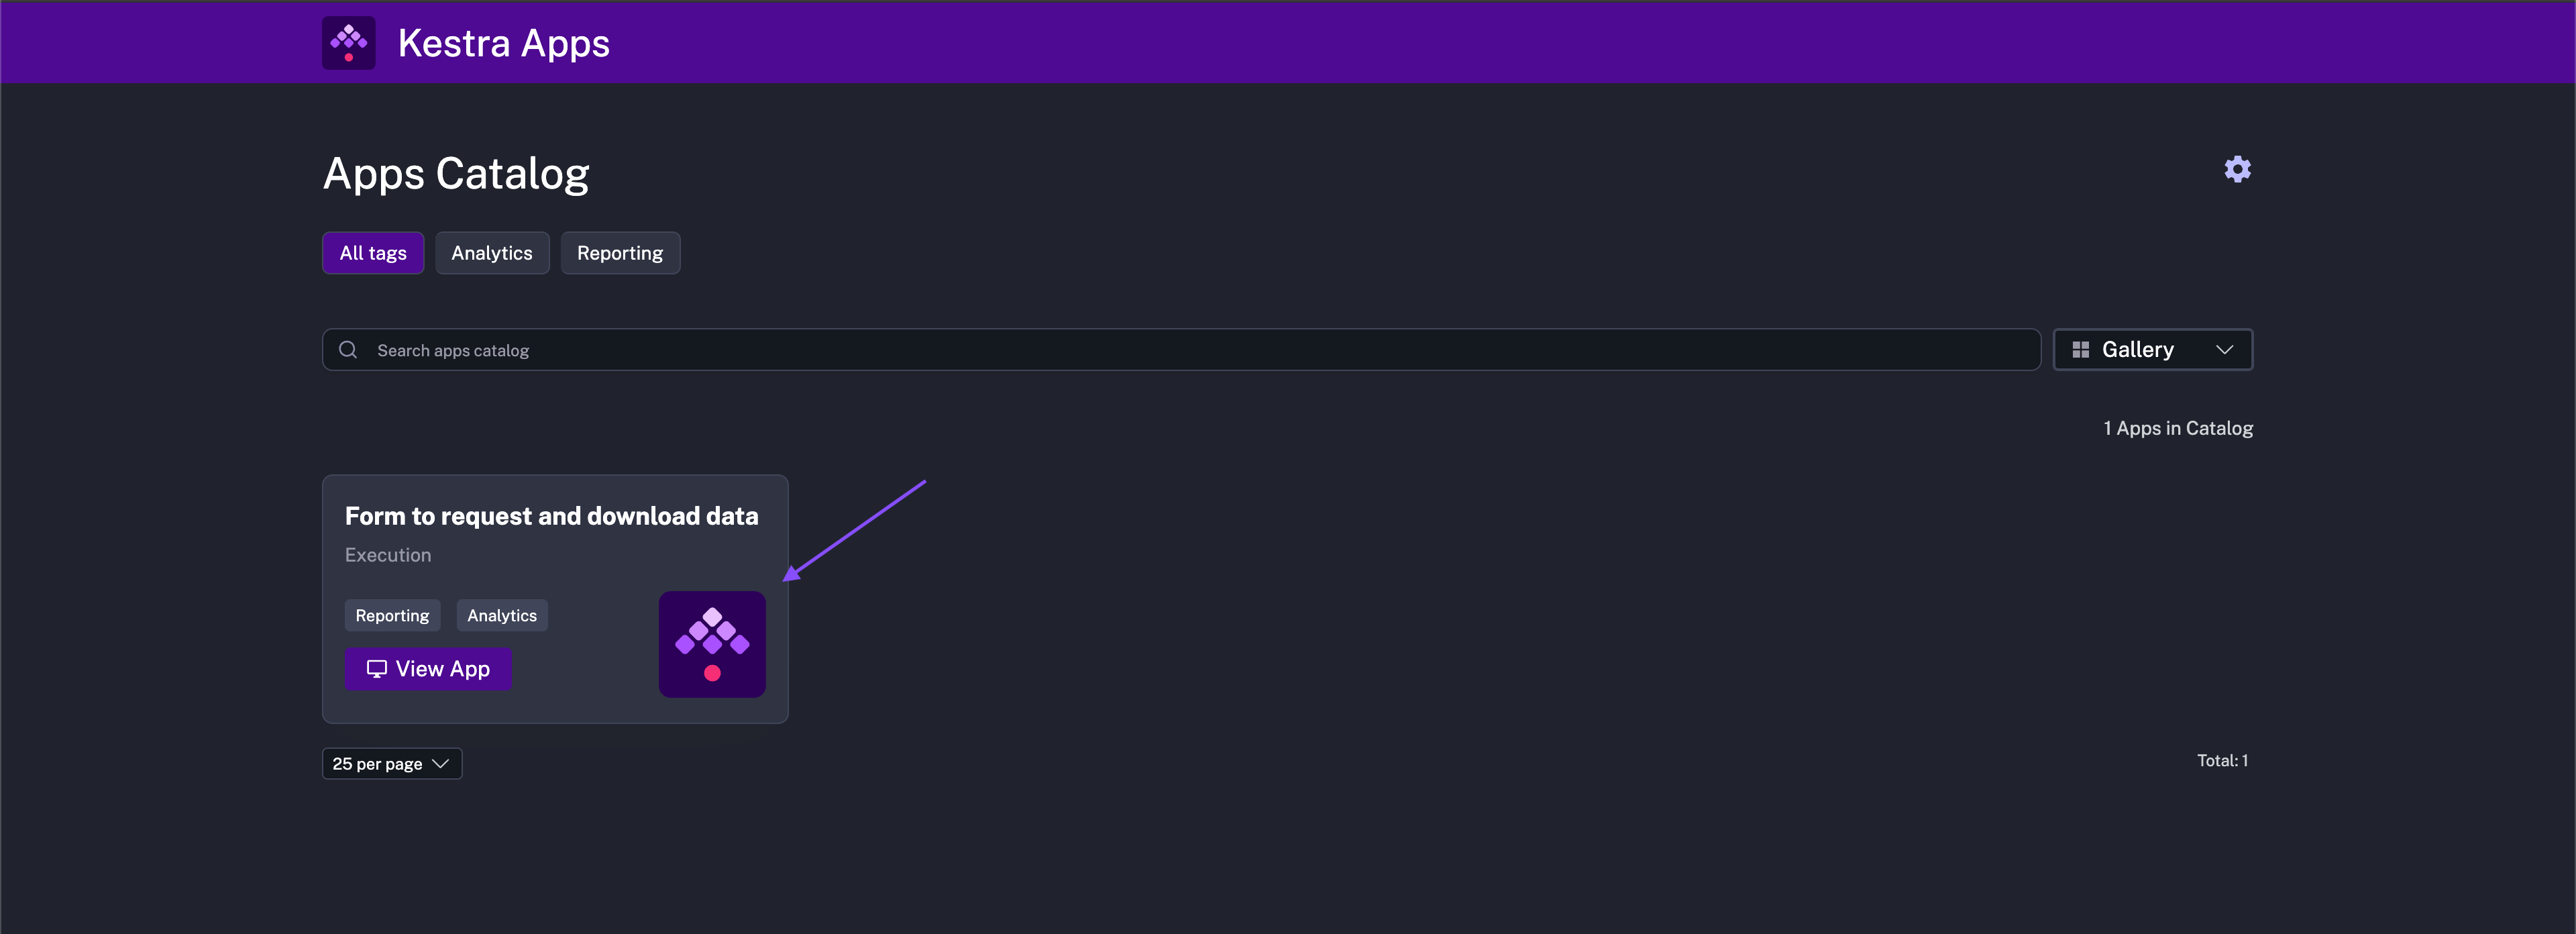
Task: Click the View App button
Action: (x=427, y=668)
